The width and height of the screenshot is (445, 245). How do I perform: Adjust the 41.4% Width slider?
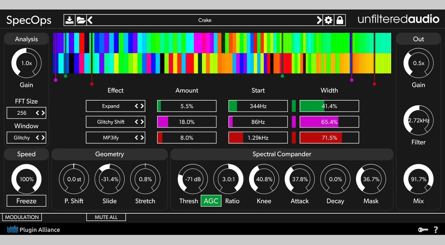click(329, 106)
